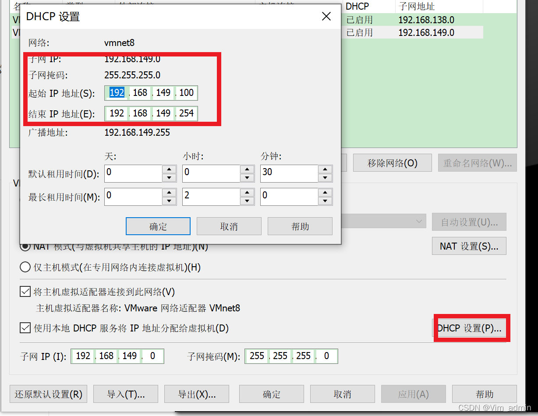Screen dimensions: 538x416
Task: Click the 移除网络(O) button
Action: [393, 163]
